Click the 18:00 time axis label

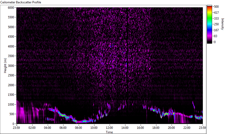click(x=156, y=128)
